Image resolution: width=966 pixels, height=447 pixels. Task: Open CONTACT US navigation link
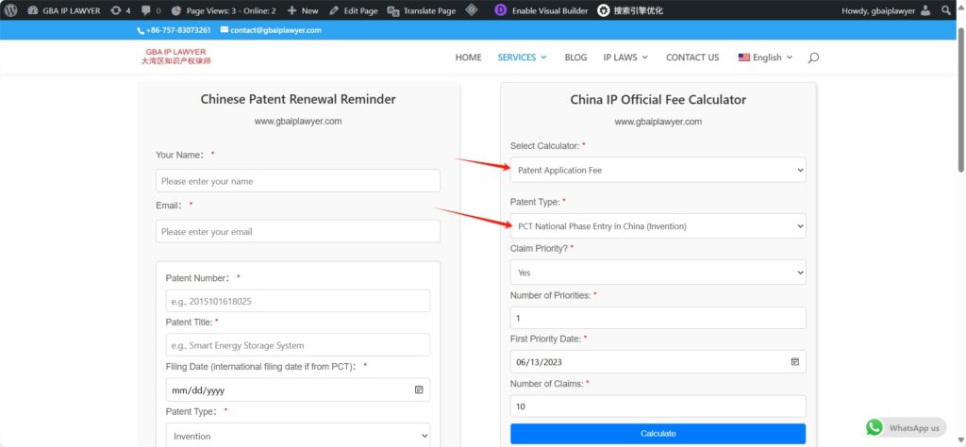691,58
